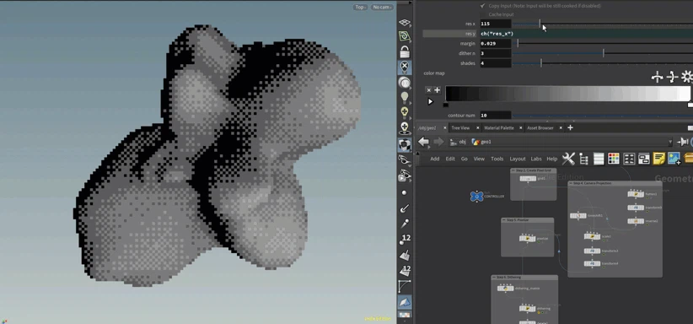Click the forward navigation arrow
693x324 pixels.
[x=438, y=142]
